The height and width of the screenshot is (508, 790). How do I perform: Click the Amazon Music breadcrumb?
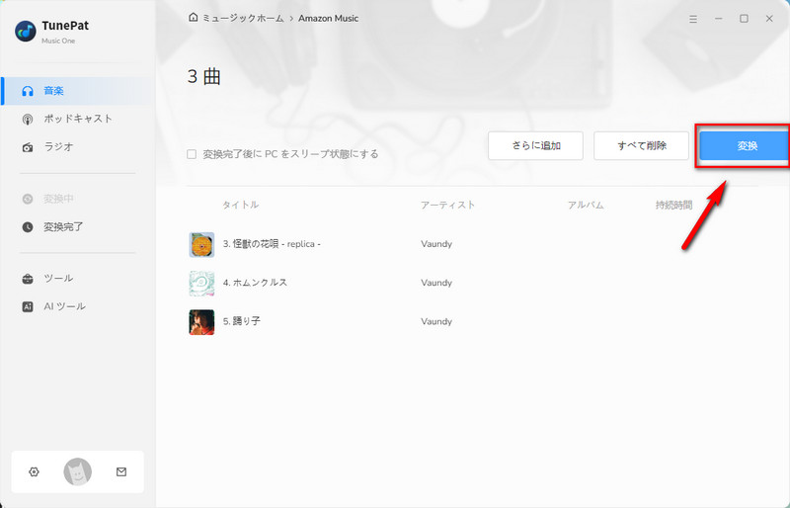pyautogui.click(x=329, y=18)
